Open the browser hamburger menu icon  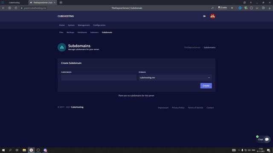point(251,3)
